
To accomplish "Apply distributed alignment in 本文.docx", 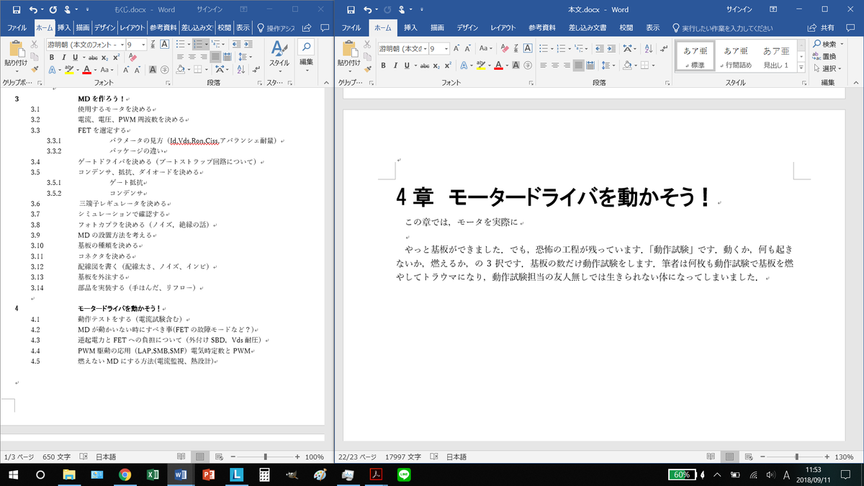I will click(590, 65).
